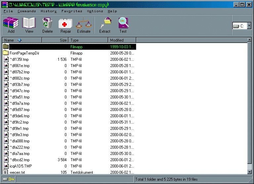Select file ~df9a51.tmp

[20, 97]
